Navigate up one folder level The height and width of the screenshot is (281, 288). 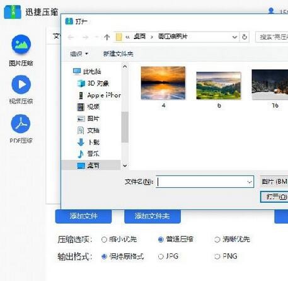[107, 37]
